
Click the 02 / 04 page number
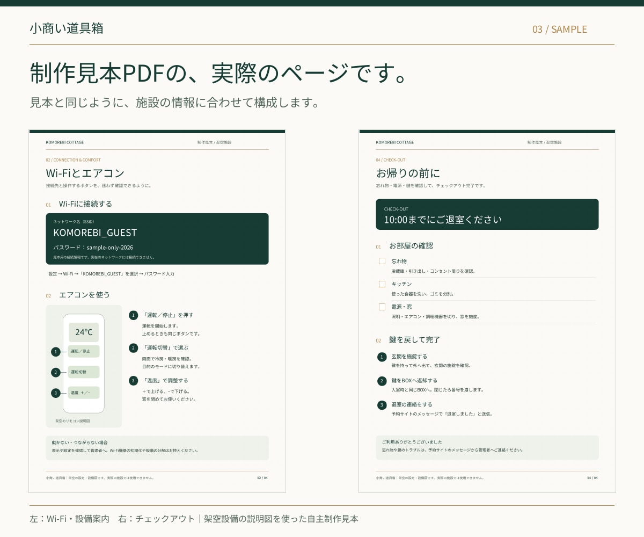point(262,477)
